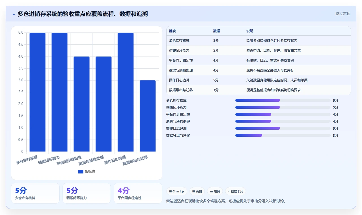Click the 2.5 y-axis tick label

[21, 92]
